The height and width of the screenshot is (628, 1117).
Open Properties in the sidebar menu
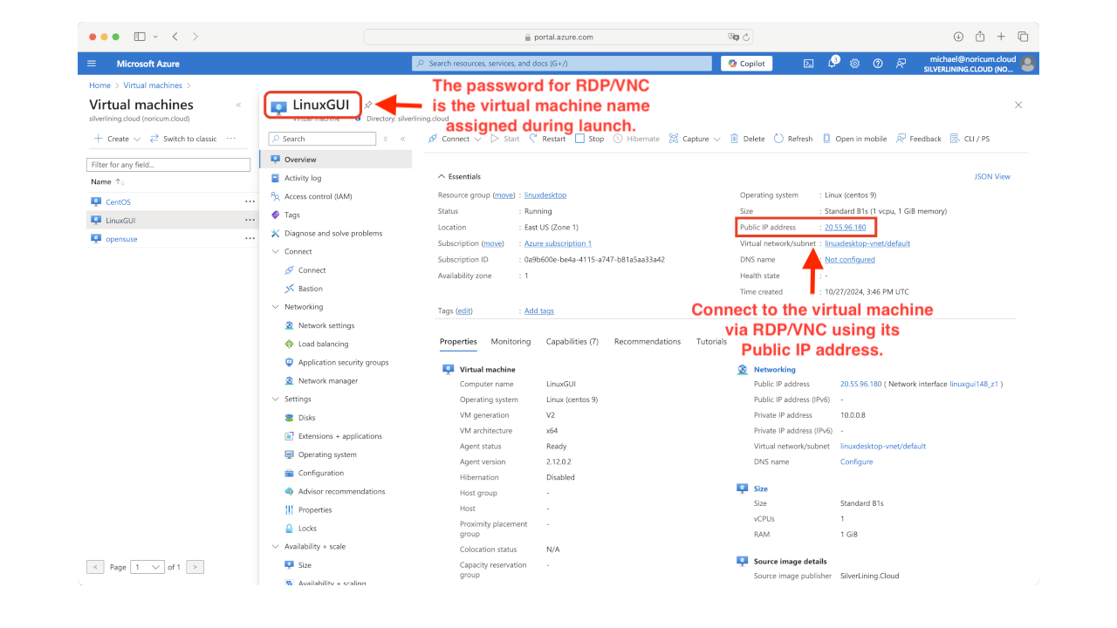click(x=314, y=509)
